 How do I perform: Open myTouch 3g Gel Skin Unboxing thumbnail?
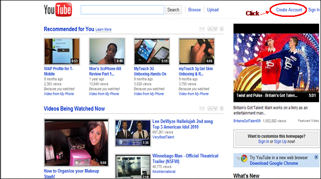pos(196,51)
